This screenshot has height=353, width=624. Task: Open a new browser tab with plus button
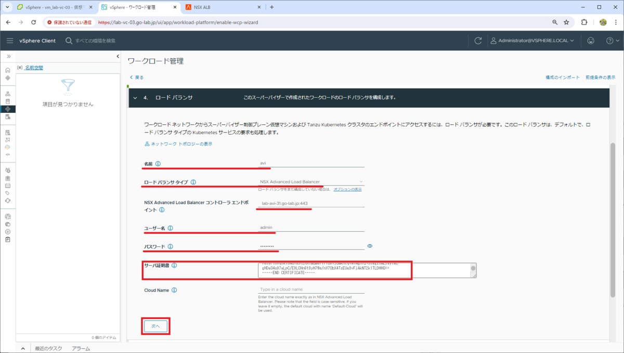pyautogui.click(x=271, y=7)
